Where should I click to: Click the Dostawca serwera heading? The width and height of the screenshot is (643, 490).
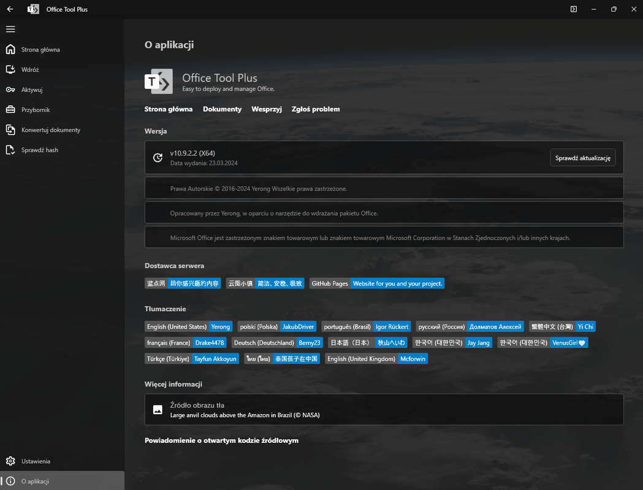pyautogui.click(x=174, y=265)
